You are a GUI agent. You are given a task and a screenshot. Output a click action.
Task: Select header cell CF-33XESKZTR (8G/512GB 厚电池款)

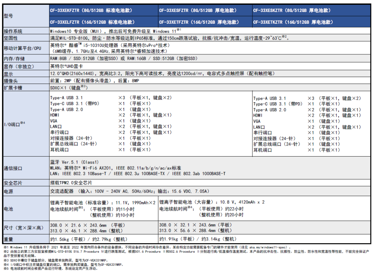click(311, 11)
